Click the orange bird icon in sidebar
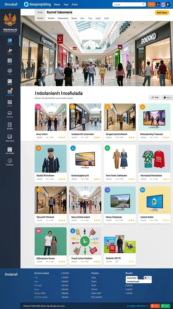 (10, 51)
